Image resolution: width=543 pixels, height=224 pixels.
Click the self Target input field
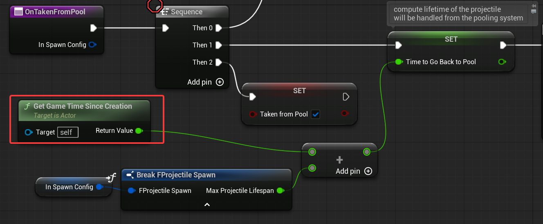pos(67,132)
